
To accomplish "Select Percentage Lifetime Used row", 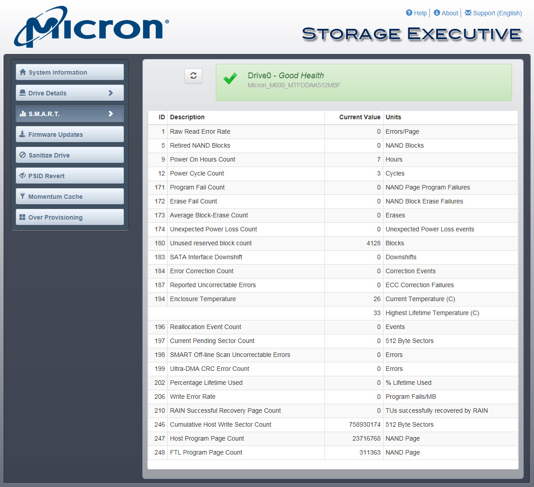I will [x=333, y=383].
